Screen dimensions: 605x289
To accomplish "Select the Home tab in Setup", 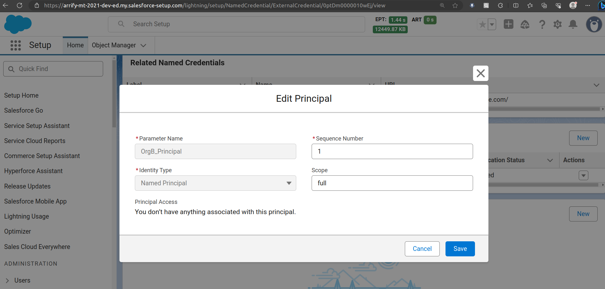I will [x=75, y=45].
